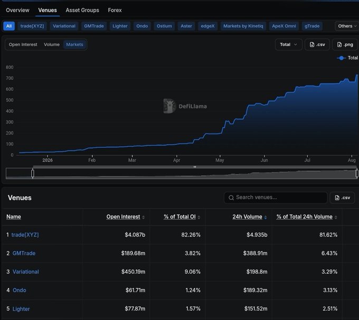This screenshot has width=359, height=320.
Task: Toggle the Lighter filter chip
Action: pyautogui.click(x=120, y=26)
